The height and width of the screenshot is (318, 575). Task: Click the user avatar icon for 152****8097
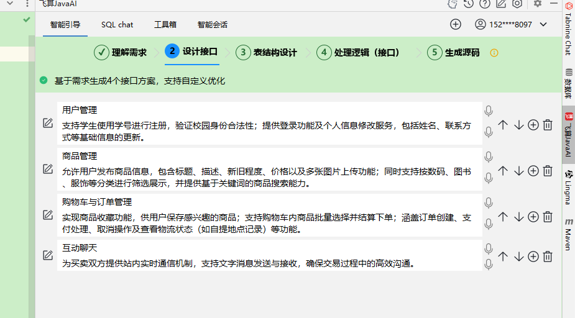coord(480,25)
